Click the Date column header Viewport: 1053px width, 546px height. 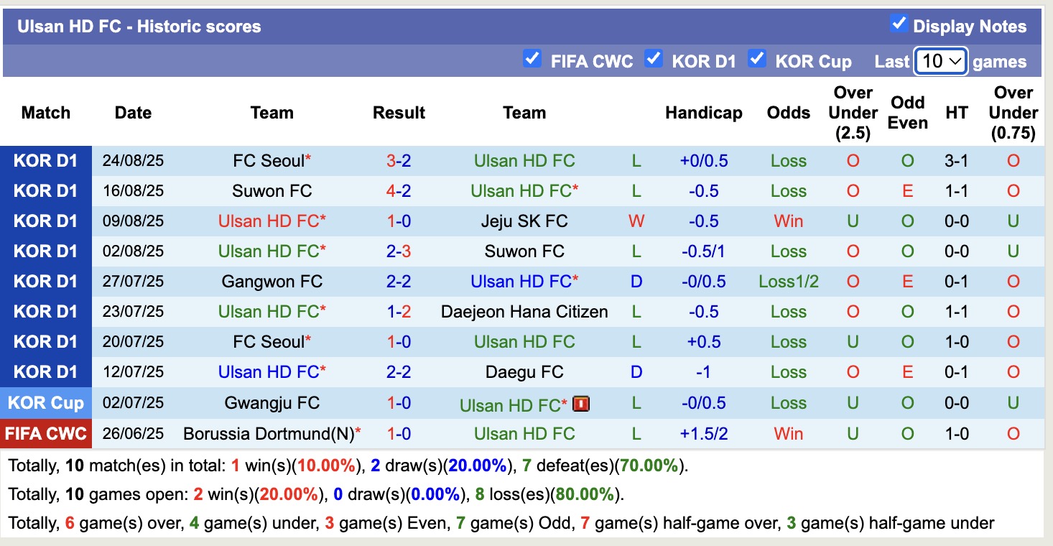point(133,113)
